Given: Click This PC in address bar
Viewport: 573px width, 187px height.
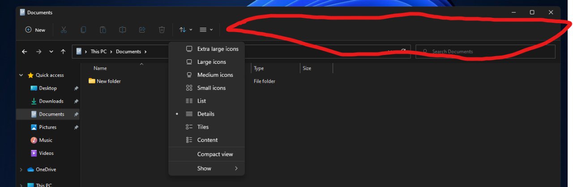Looking at the screenshot, I should point(98,52).
